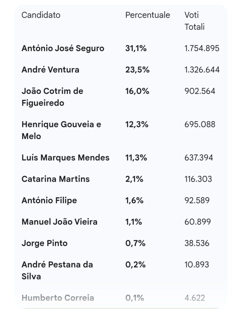The width and height of the screenshot is (242, 309).
Task: Click João Cotrim de Figueiredo's name
Action: coord(52,97)
